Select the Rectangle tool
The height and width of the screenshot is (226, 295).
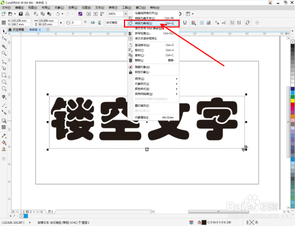[x=4, y=75]
